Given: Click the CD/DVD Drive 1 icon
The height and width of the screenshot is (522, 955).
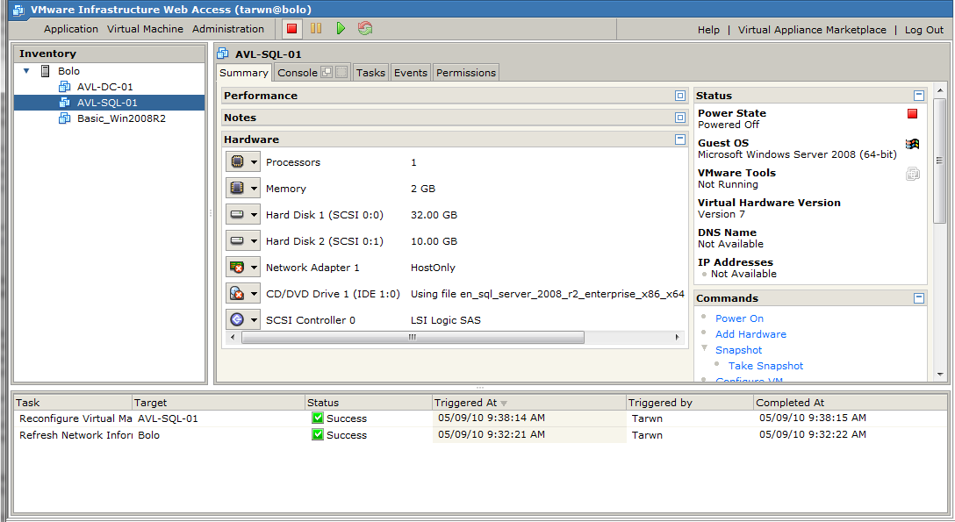Looking at the screenshot, I should tap(237, 293).
